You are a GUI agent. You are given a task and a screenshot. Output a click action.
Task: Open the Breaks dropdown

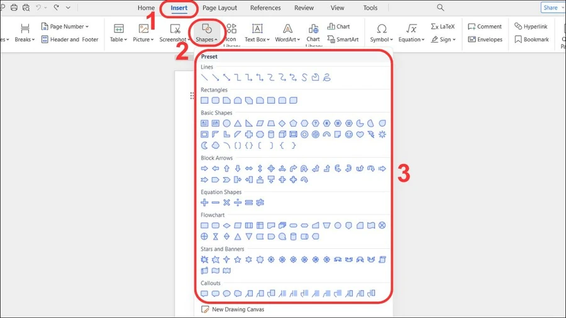[25, 33]
